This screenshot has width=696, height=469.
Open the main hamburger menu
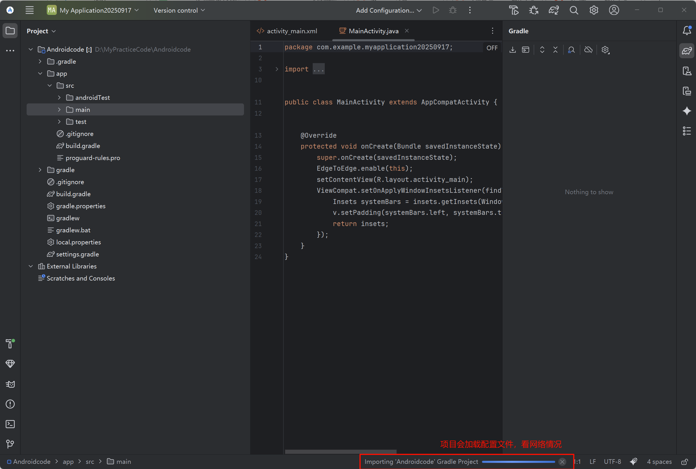(x=29, y=10)
